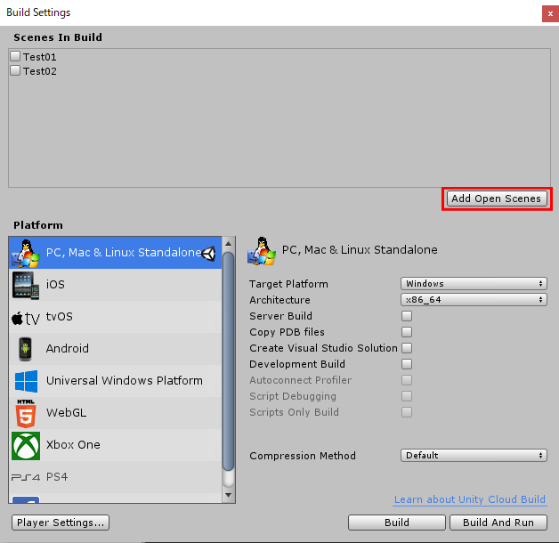559x543 pixels.
Task: Select Universal Windows Platform row
Action: click(115, 381)
